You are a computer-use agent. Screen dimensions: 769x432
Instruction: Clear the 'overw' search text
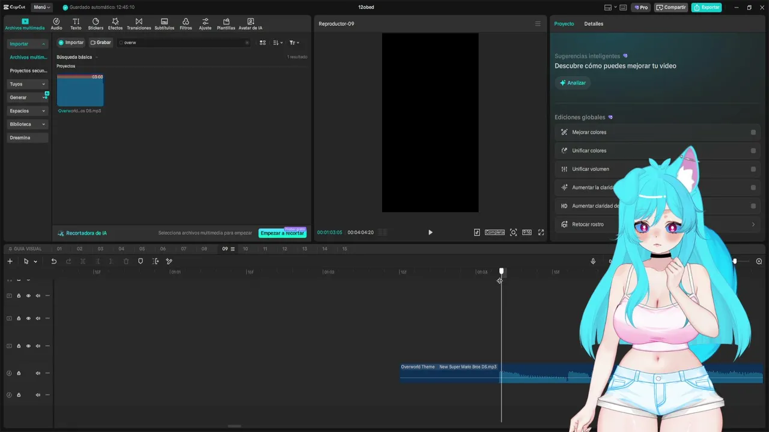[x=247, y=43]
